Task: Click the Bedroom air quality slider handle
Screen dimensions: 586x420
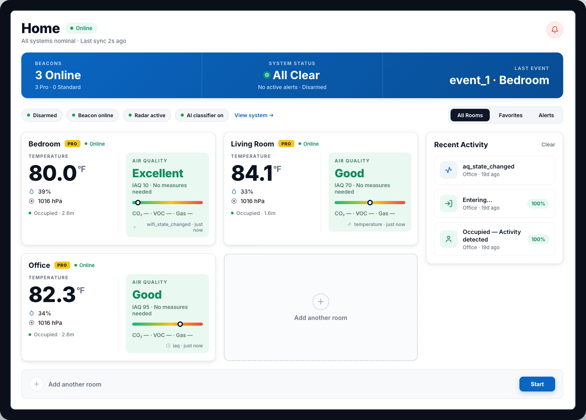Action: coord(138,202)
